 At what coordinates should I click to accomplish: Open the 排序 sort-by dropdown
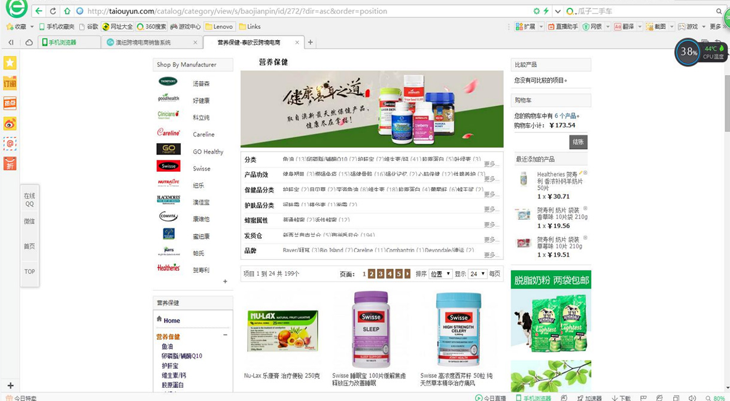[x=440, y=274]
